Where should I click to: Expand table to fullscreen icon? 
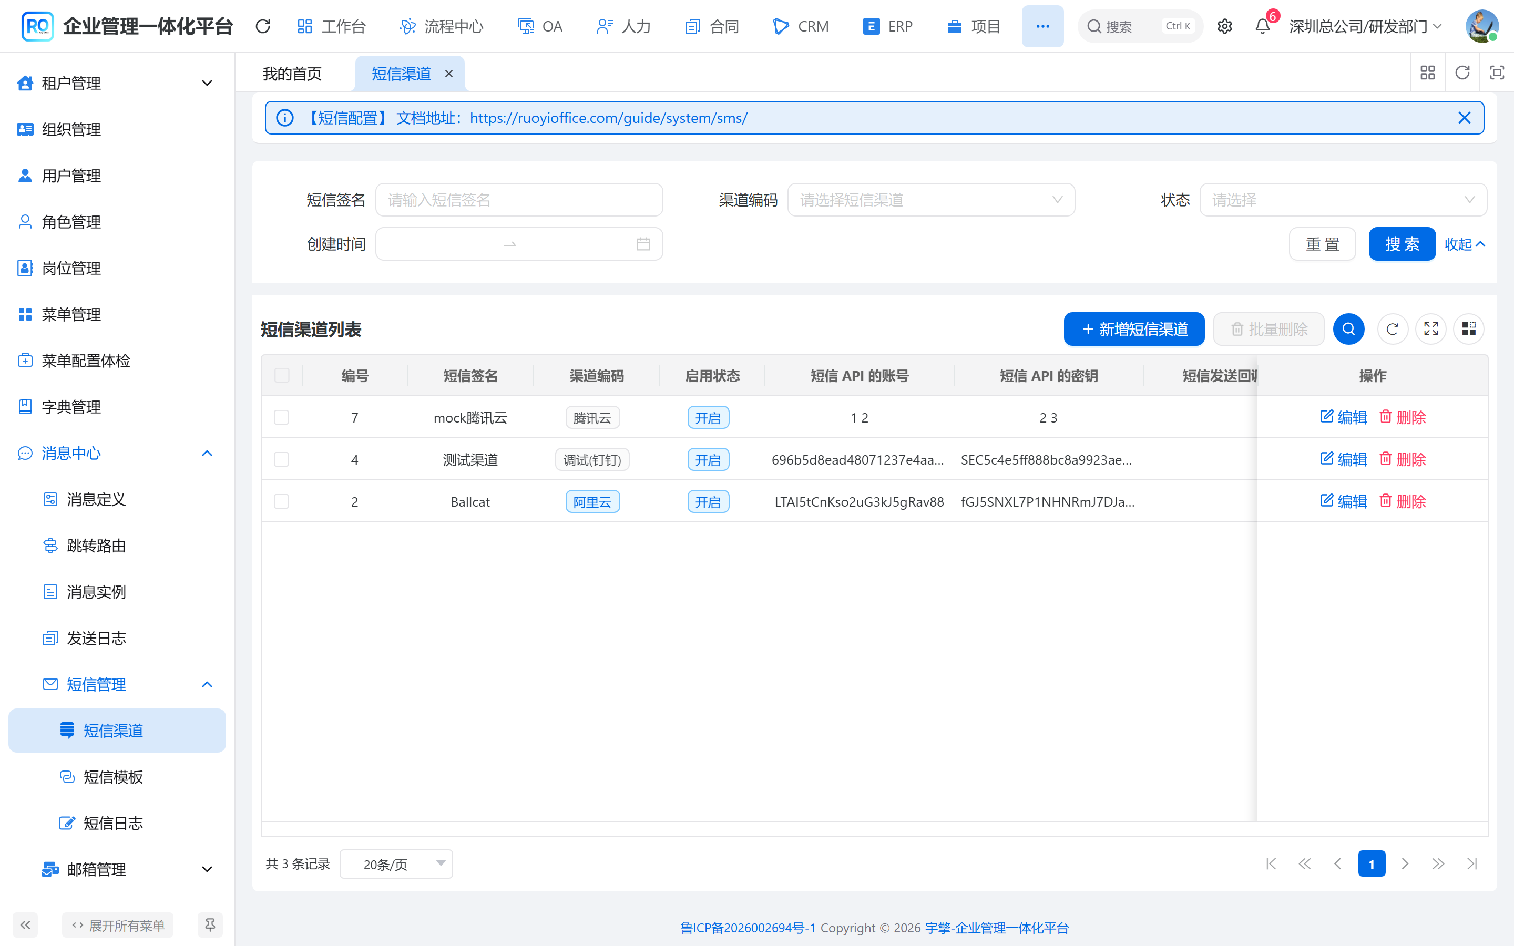[1431, 329]
